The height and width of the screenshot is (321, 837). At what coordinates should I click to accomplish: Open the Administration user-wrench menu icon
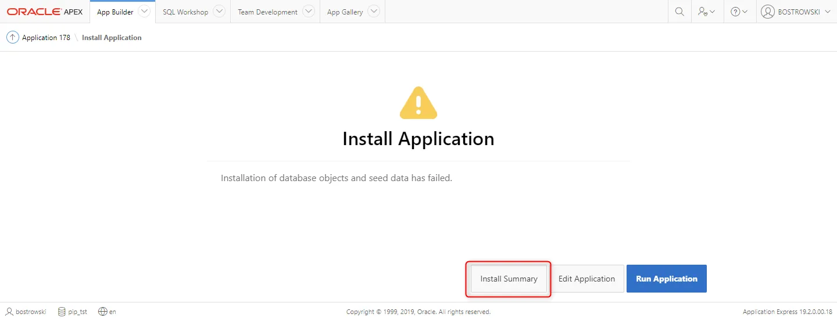[707, 12]
